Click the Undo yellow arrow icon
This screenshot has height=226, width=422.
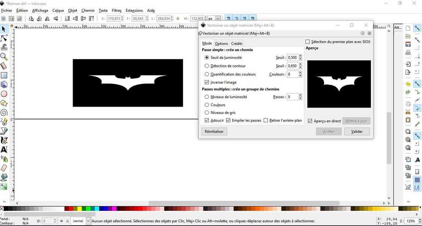point(408,84)
